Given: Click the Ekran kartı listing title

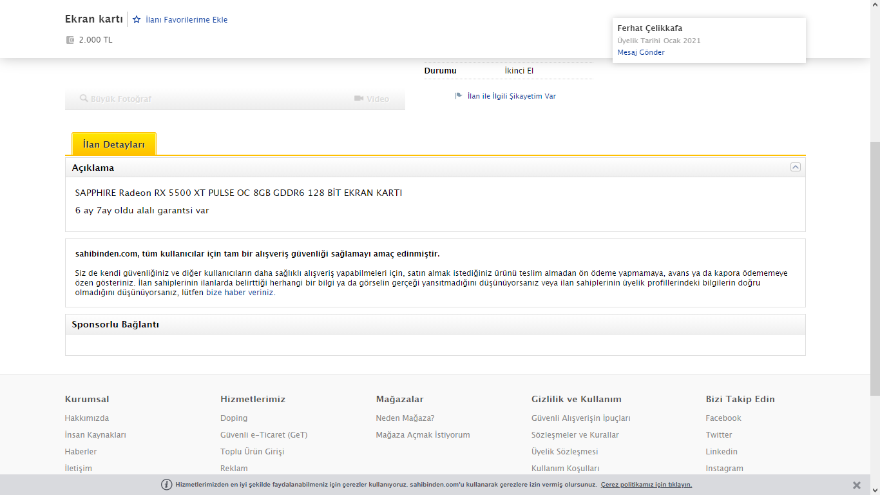Looking at the screenshot, I should [93, 19].
